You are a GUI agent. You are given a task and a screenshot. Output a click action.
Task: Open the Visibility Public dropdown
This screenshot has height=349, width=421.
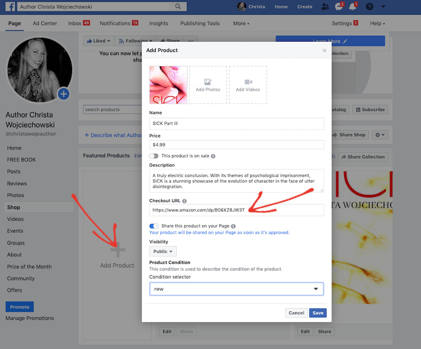pyautogui.click(x=163, y=252)
